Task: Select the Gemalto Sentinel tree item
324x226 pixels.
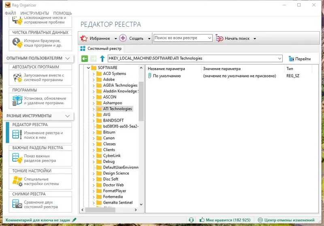Action: pyautogui.click(x=118, y=203)
